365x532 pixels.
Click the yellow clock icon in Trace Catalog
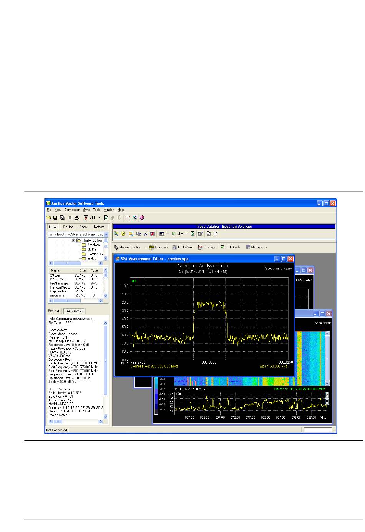(x=123, y=233)
